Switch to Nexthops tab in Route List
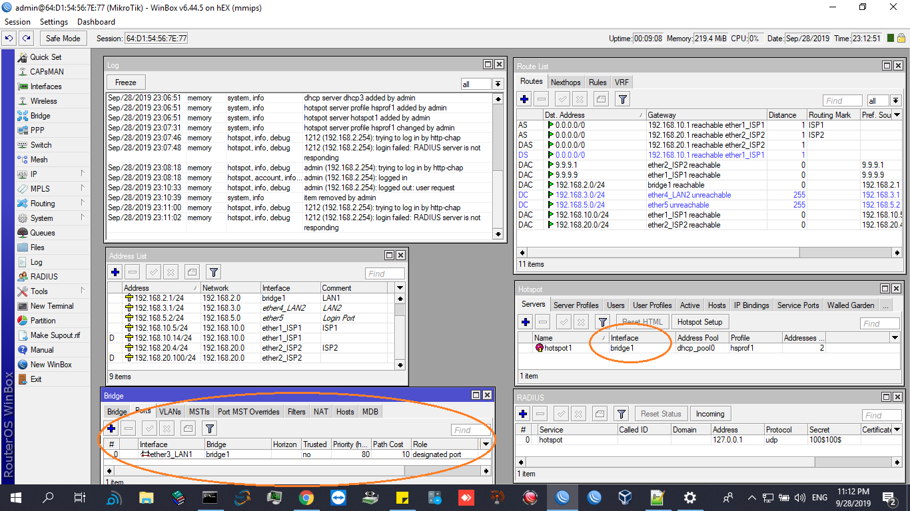Screen dimensions: 910x511 (566, 83)
